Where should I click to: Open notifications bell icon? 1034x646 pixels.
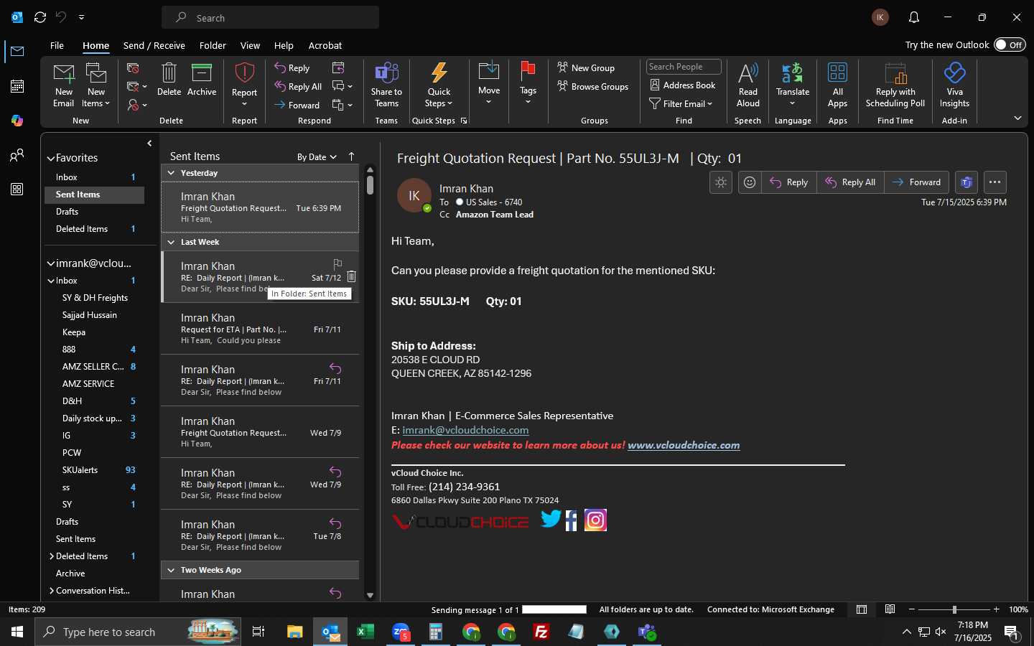click(914, 17)
